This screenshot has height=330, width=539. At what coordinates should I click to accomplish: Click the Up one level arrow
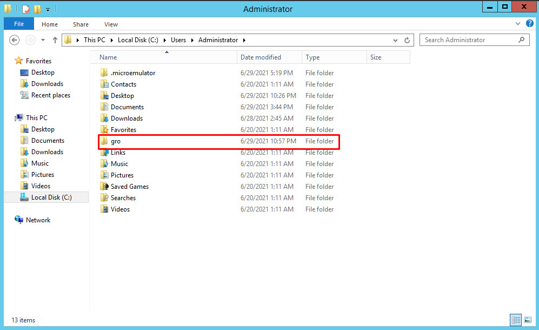[x=55, y=40]
